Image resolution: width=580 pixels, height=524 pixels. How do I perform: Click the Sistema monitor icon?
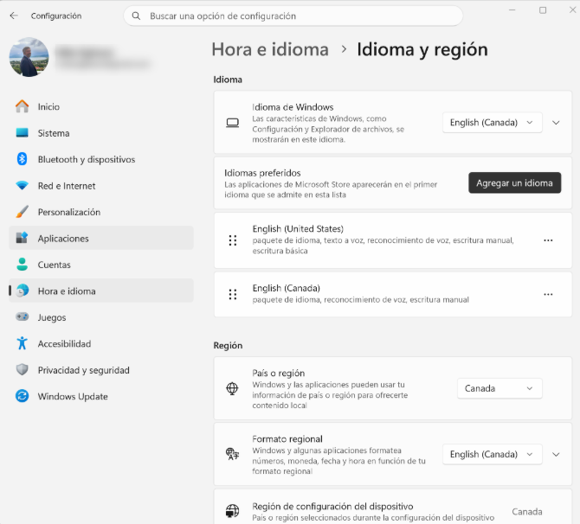pyautogui.click(x=23, y=132)
